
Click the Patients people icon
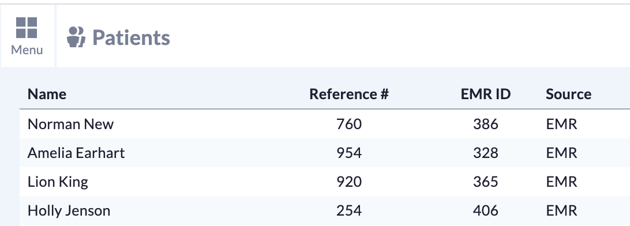76,37
